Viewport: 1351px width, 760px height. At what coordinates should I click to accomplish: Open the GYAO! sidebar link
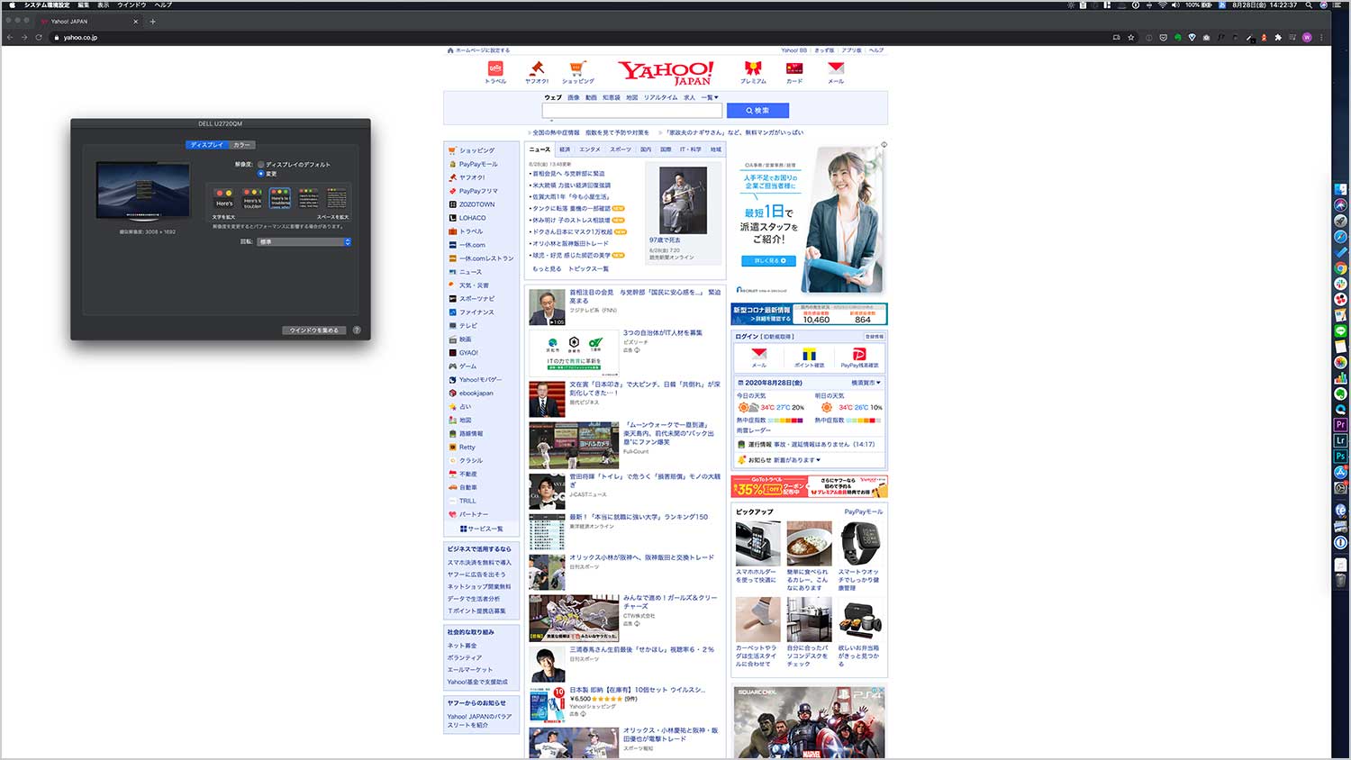469,352
